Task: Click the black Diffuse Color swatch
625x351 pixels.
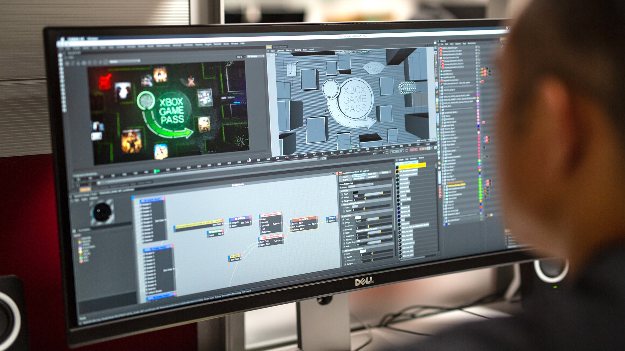Action: coord(355,192)
